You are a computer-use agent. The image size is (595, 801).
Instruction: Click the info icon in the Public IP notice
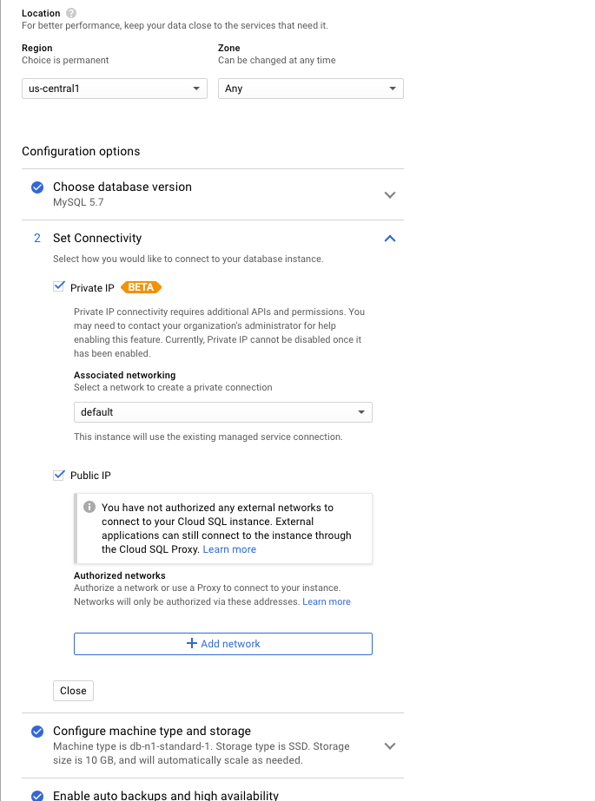pyautogui.click(x=89, y=508)
